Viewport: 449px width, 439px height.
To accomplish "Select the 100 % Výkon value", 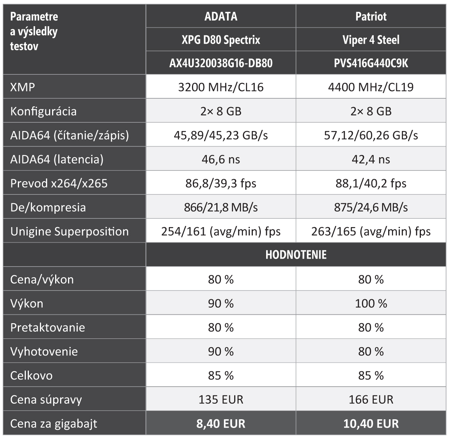I will [371, 303].
